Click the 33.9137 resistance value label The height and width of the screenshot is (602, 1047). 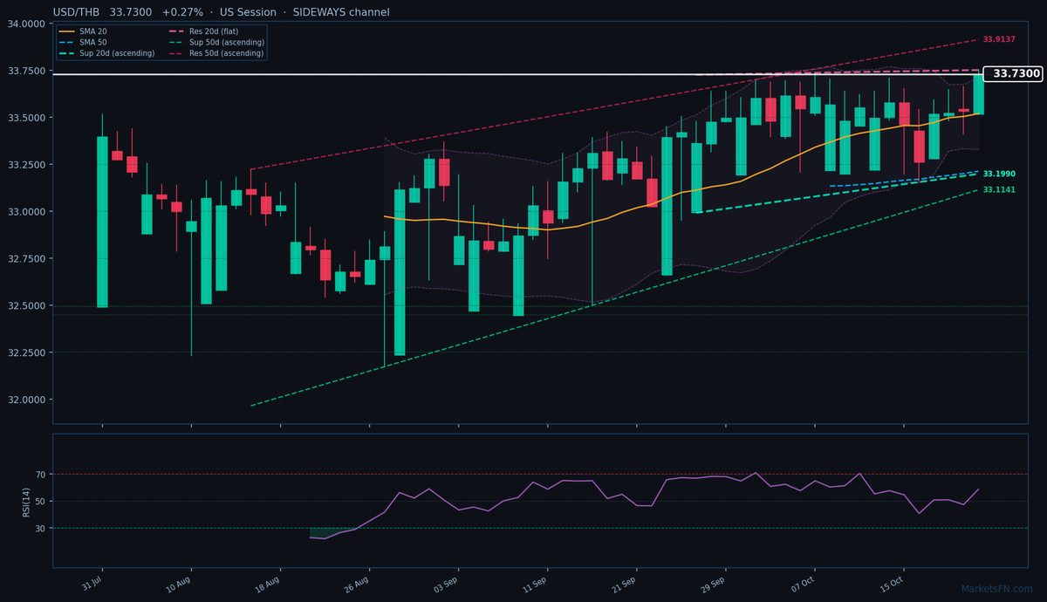tap(999, 40)
